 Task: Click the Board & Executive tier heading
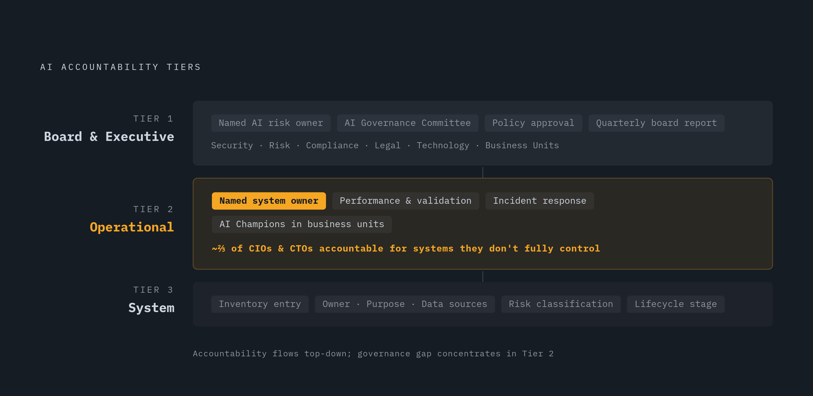pyautogui.click(x=109, y=137)
